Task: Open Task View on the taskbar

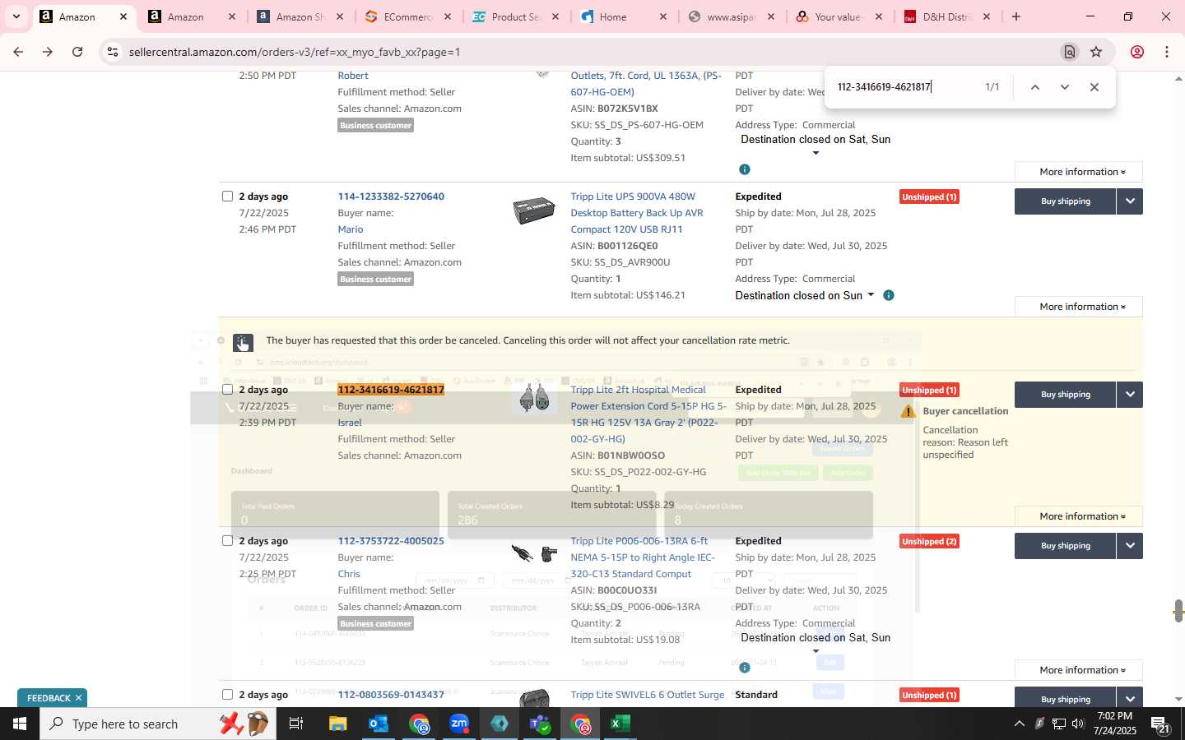Action: click(x=295, y=724)
